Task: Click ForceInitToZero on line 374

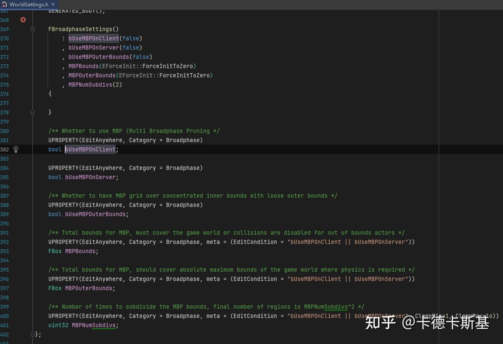Action: (185, 76)
